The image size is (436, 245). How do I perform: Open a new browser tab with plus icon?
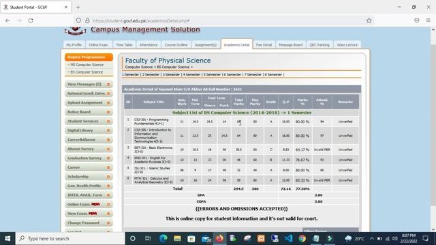(x=78, y=7)
